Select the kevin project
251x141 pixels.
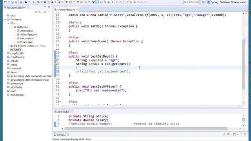click(13, 91)
